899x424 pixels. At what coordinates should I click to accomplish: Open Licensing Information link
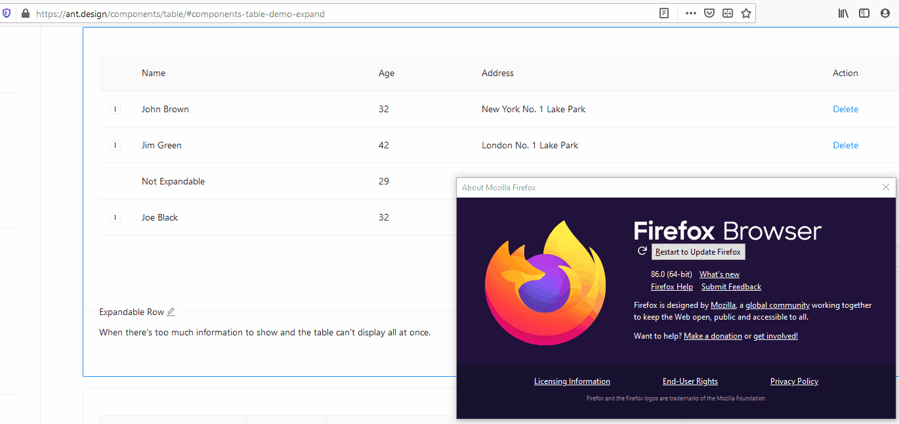pos(572,381)
